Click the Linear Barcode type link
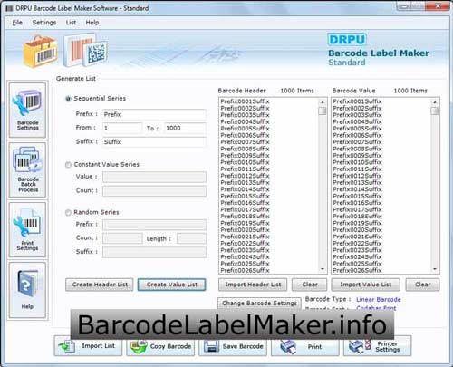Image resolution: width=453 pixels, height=367 pixels. 379,300
